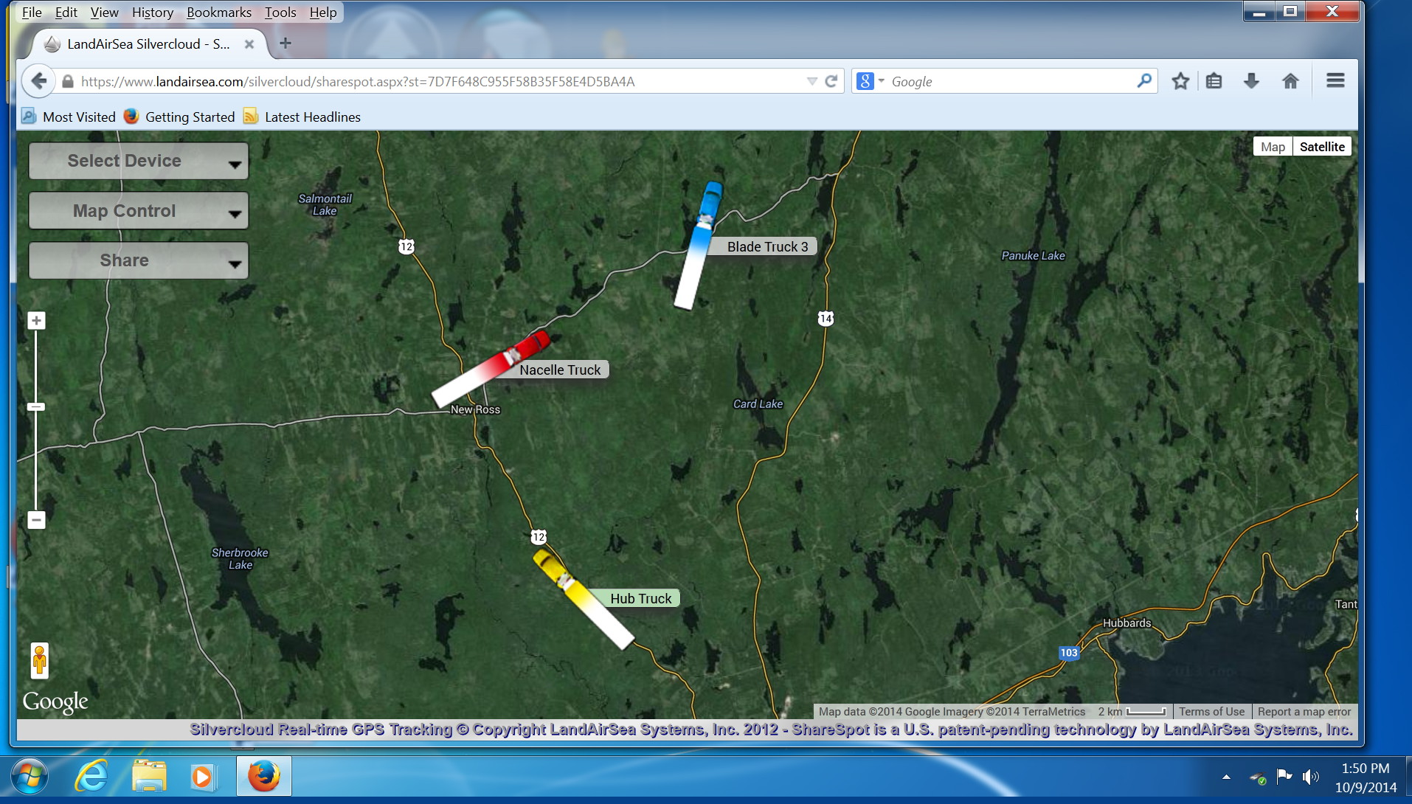Image resolution: width=1412 pixels, height=804 pixels.
Task: Click the Blade Truck 3 label
Action: coord(767,246)
